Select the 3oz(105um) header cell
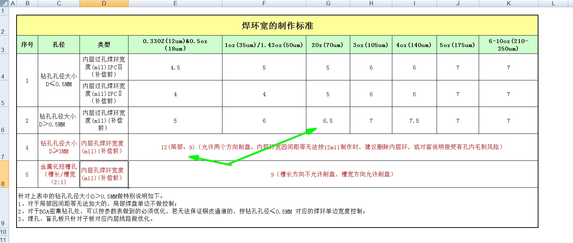 pyautogui.click(x=371, y=45)
